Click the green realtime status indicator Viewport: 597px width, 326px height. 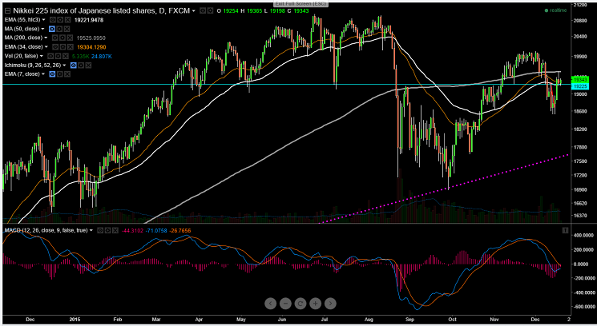coord(555,10)
